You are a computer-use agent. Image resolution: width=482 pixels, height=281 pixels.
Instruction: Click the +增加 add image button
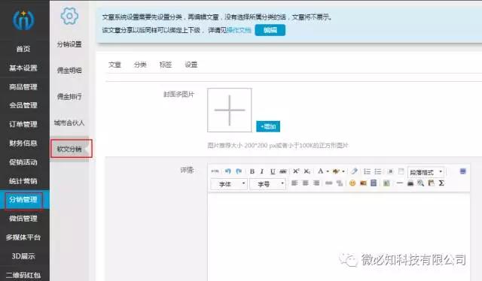tap(268, 126)
